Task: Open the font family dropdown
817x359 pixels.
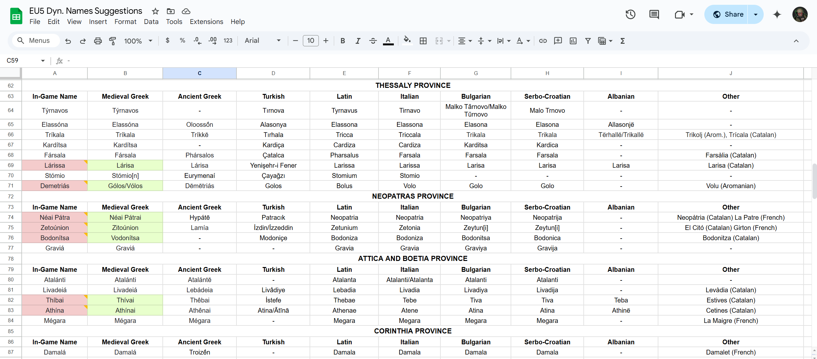Action: (x=262, y=41)
